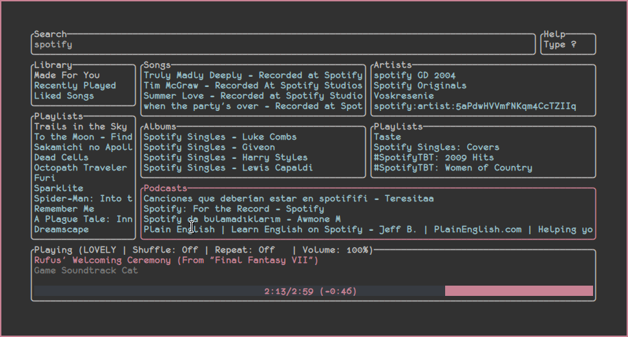Select song 'Summer Love - Recorded at Spotify Studio'

pyautogui.click(x=253, y=96)
